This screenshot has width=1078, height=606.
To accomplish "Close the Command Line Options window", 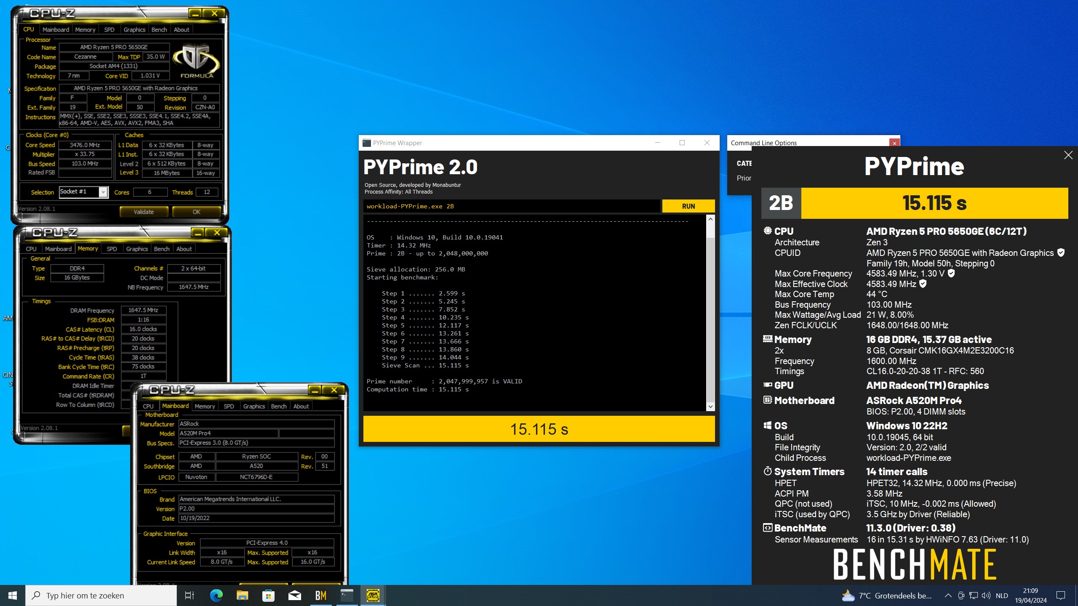I will click(894, 143).
